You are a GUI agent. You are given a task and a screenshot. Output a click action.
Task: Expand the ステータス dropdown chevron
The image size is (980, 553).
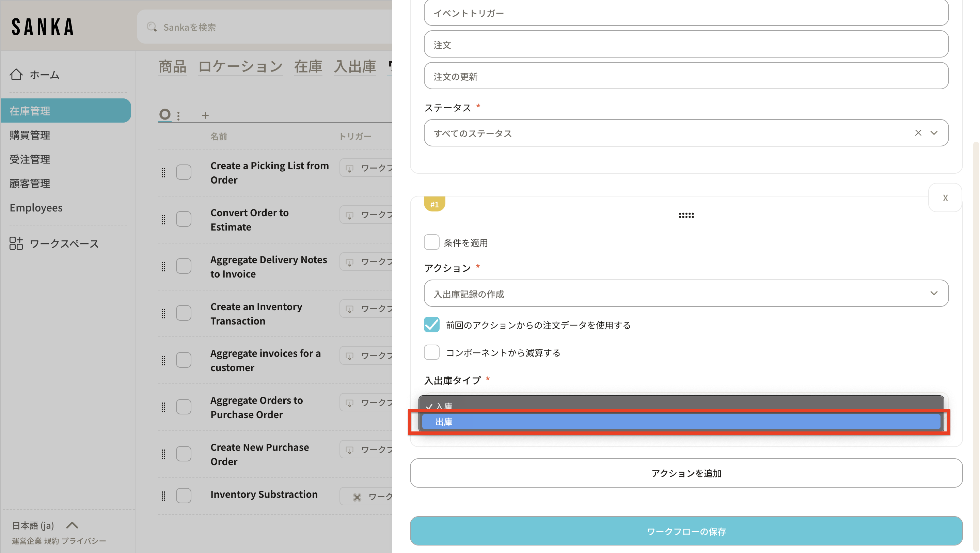point(934,133)
